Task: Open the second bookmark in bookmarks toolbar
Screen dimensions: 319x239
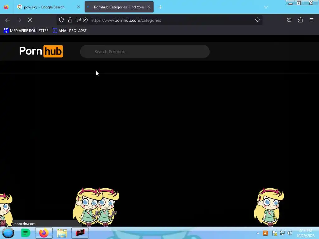Action: (69, 31)
